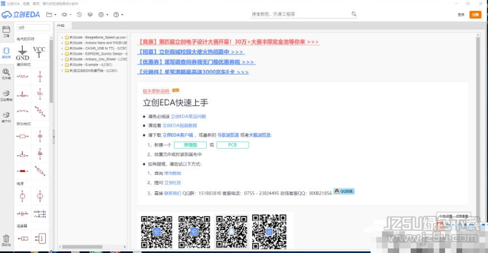Open the 【元器件】 JD card promotion link

pos(193,72)
